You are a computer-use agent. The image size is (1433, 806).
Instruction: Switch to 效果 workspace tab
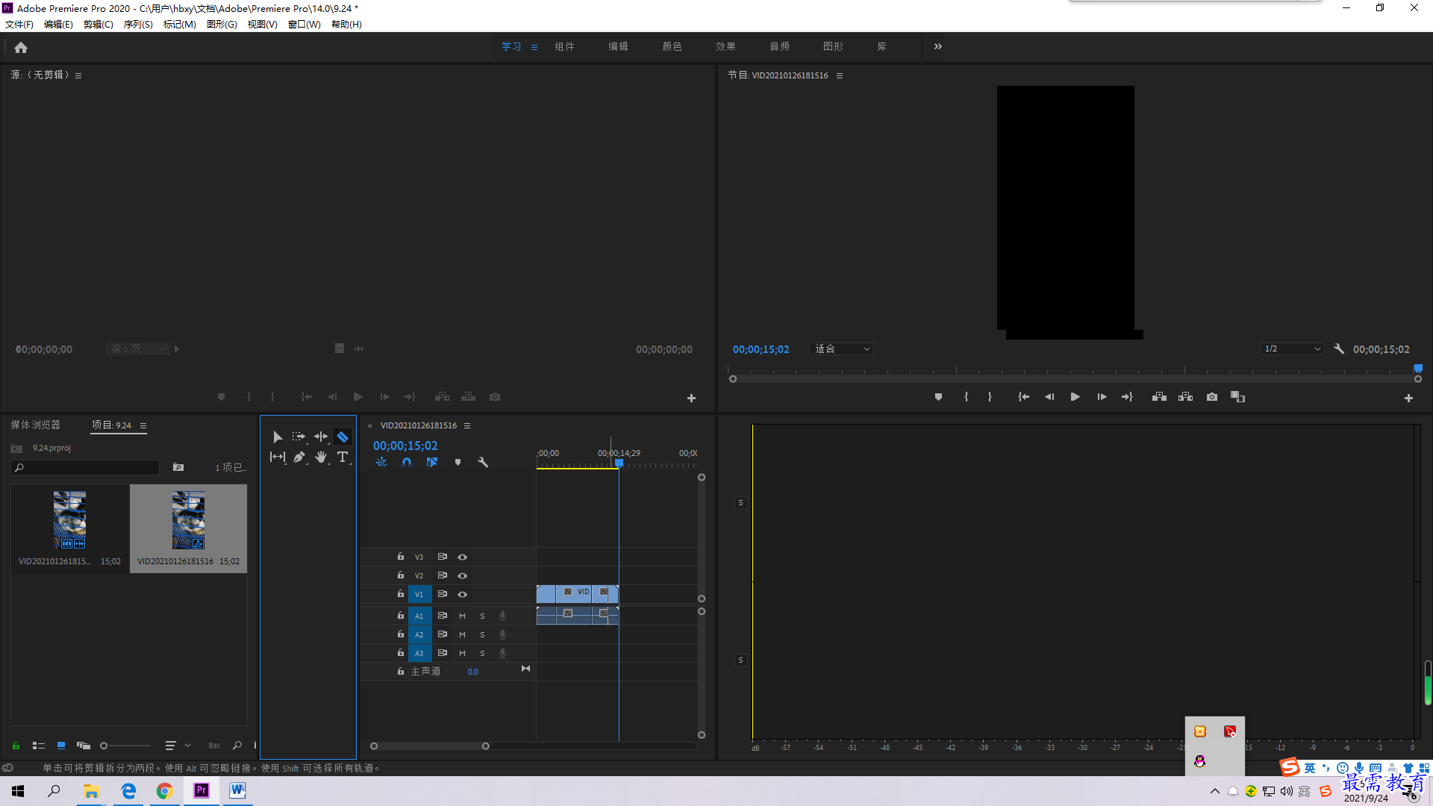(725, 46)
